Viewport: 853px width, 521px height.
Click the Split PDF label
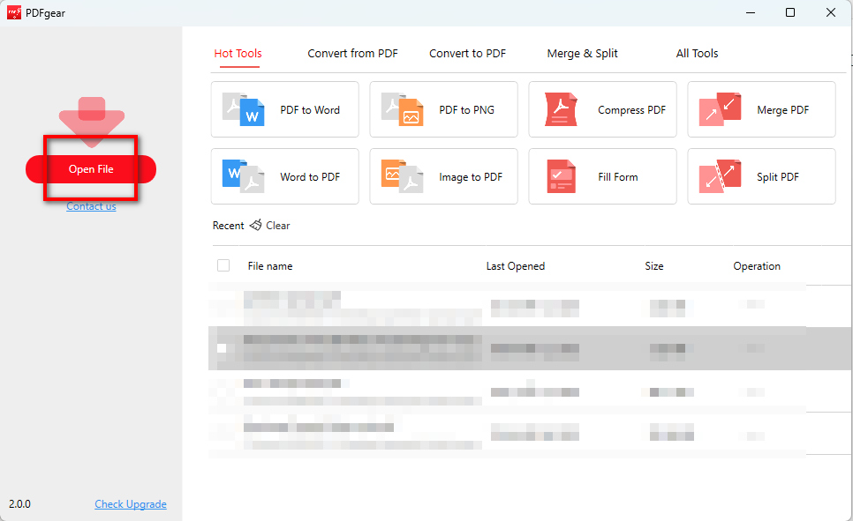(x=778, y=176)
